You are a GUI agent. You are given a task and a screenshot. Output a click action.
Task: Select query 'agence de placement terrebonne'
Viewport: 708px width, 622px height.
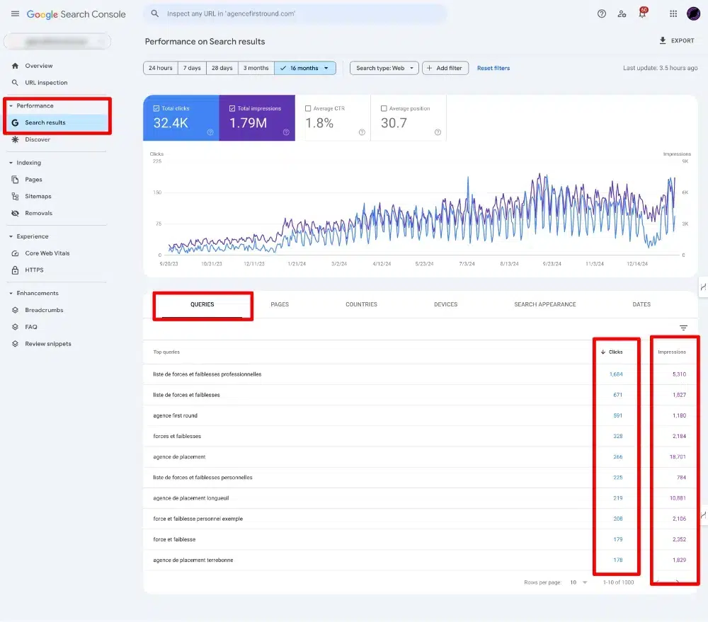coord(421,560)
